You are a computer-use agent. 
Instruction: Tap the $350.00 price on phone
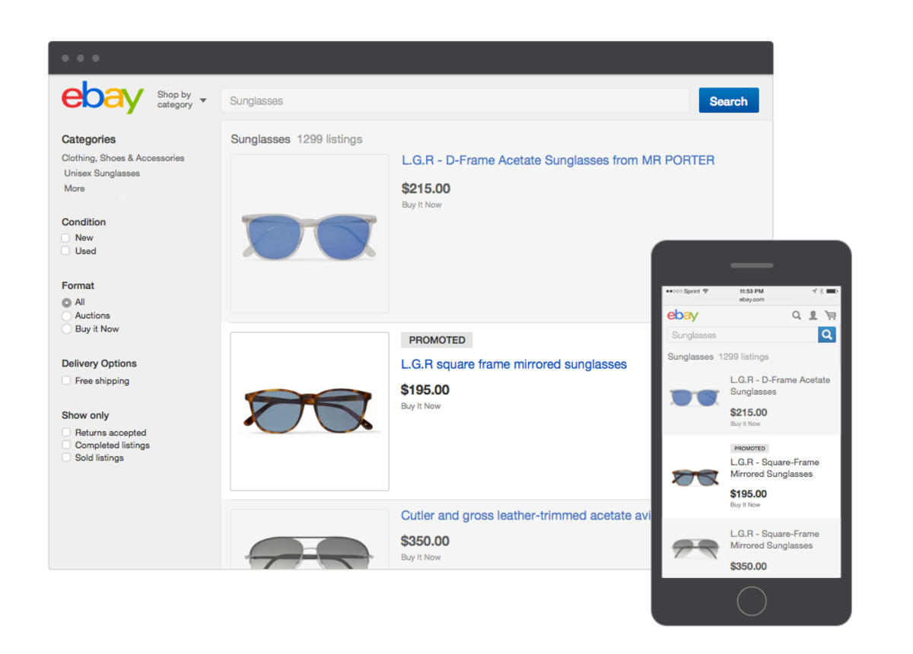(x=749, y=567)
